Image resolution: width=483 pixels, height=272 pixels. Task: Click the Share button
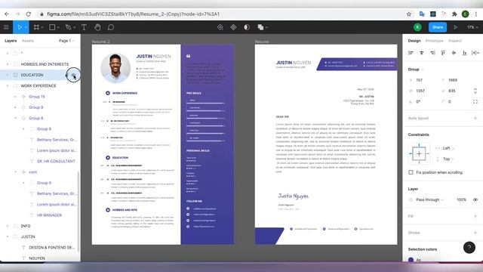(x=438, y=27)
